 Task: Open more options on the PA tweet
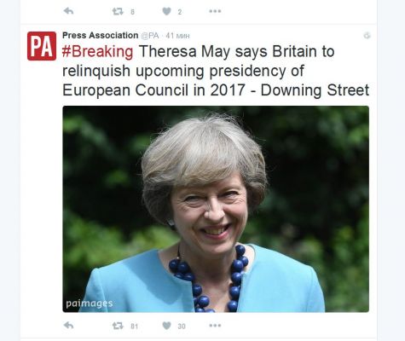tap(215, 326)
